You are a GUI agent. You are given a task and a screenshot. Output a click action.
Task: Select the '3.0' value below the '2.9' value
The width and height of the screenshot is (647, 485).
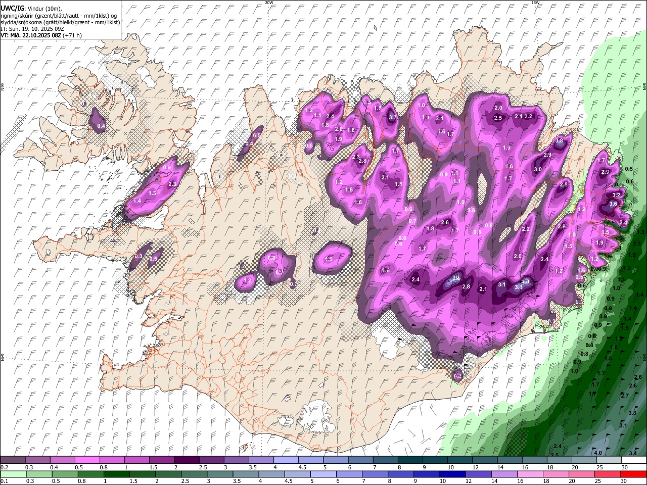[538, 170]
